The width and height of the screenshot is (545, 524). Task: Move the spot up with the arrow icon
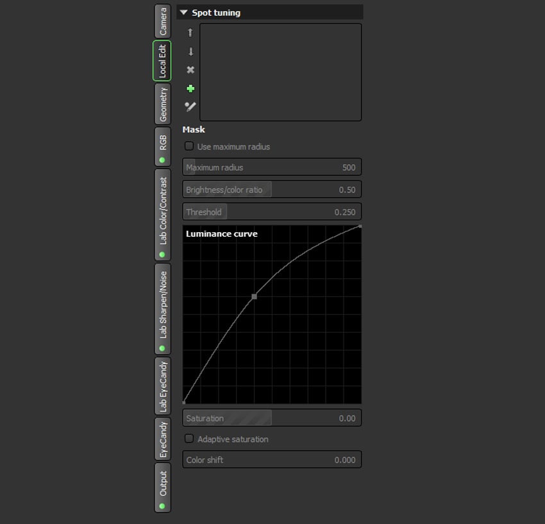[x=190, y=33]
